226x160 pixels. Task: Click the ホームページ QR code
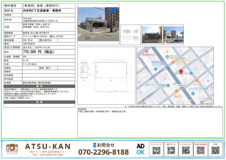(x=156, y=150)
